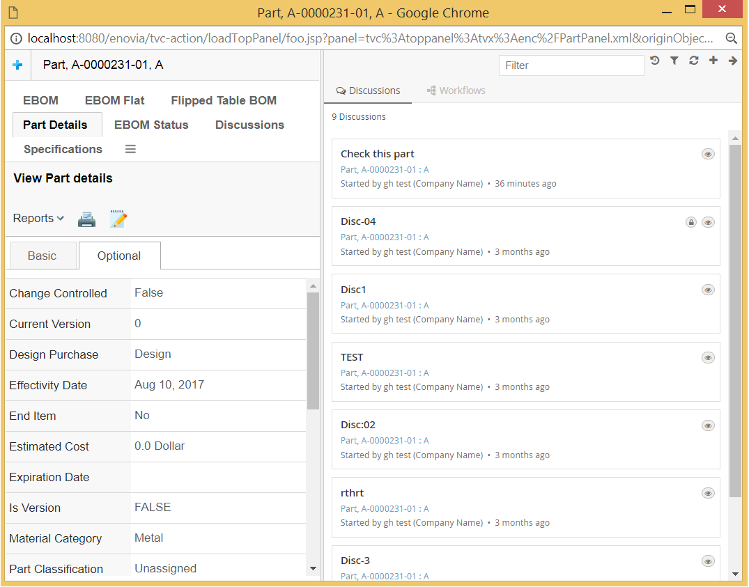
Task: Click the edit notepad icon
Action: (x=118, y=219)
